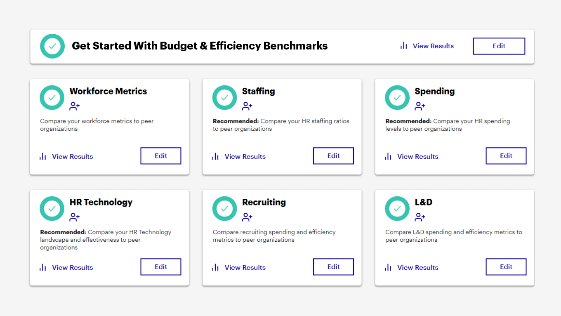Edit the Staffing benchmark
The image size is (561, 316).
[x=333, y=156]
